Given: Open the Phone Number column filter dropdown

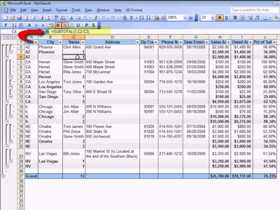Looking at the screenshot, I should click(x=180, y=42).
